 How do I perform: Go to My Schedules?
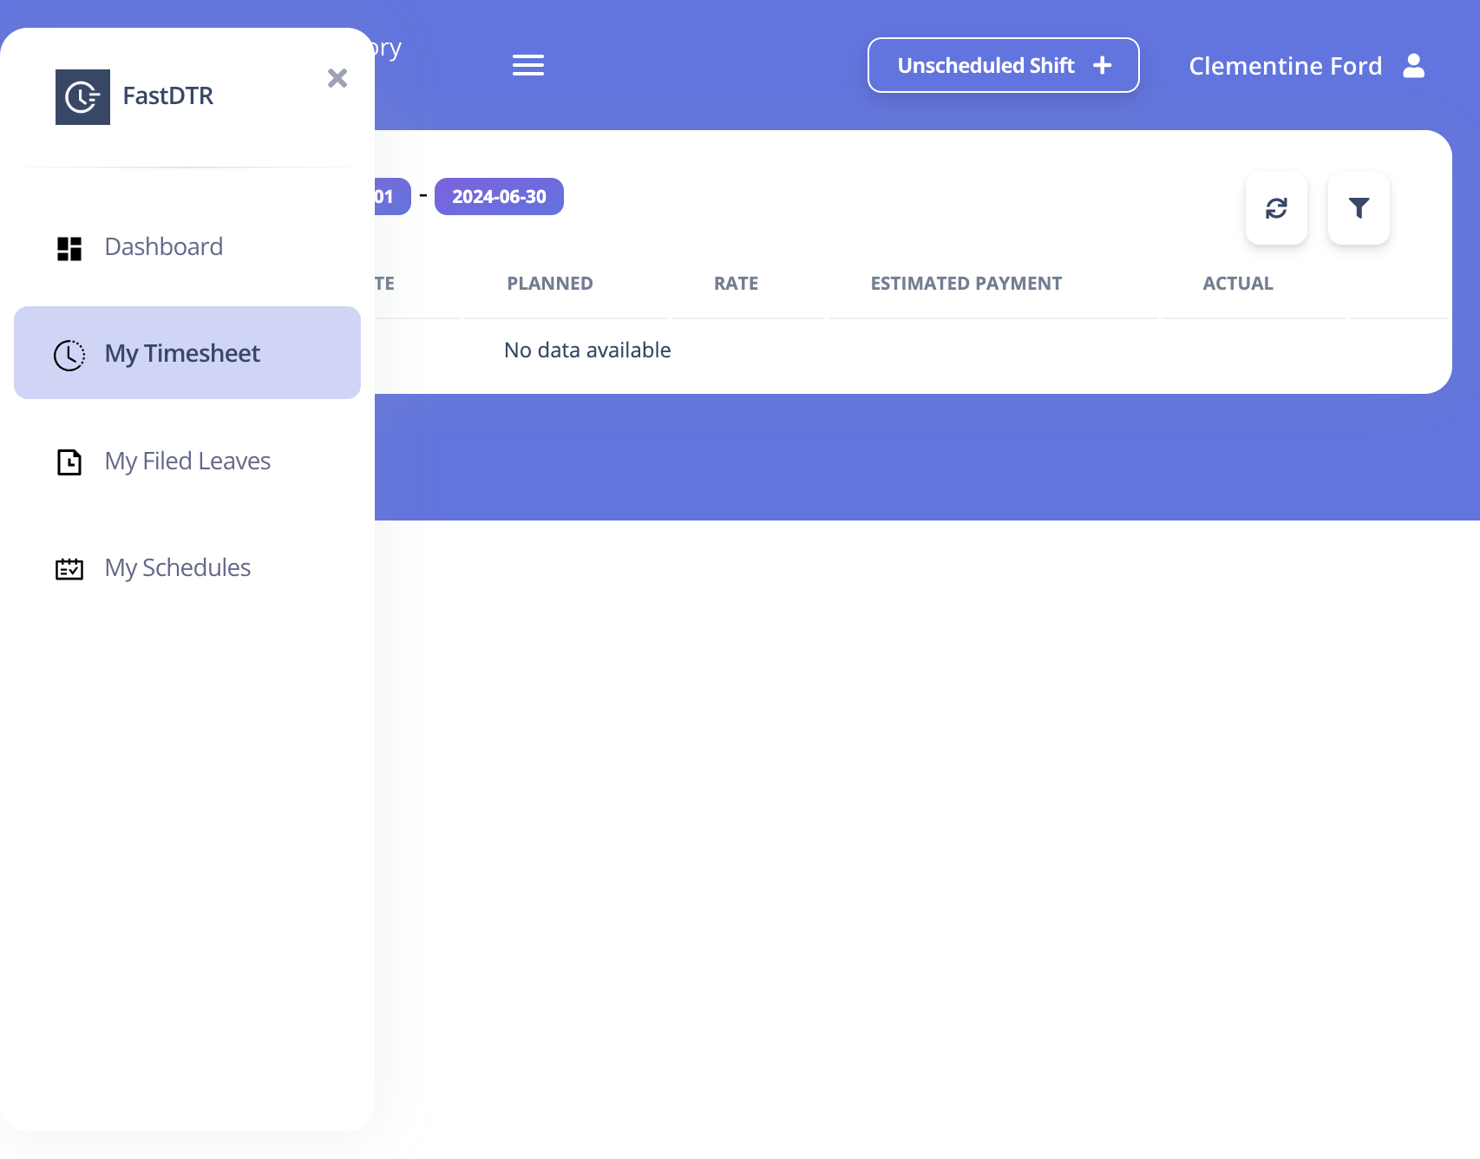point(187,567)
